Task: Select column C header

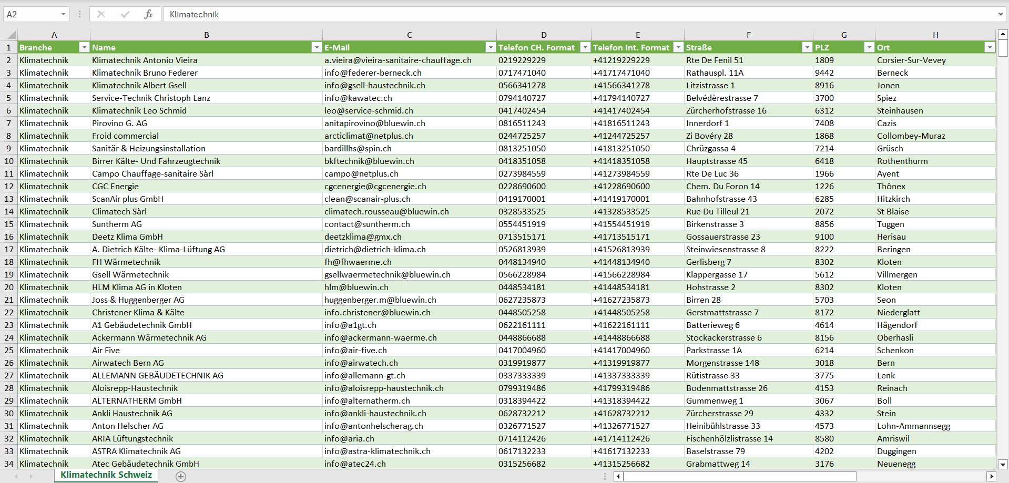Action: [x=410, y=35]
